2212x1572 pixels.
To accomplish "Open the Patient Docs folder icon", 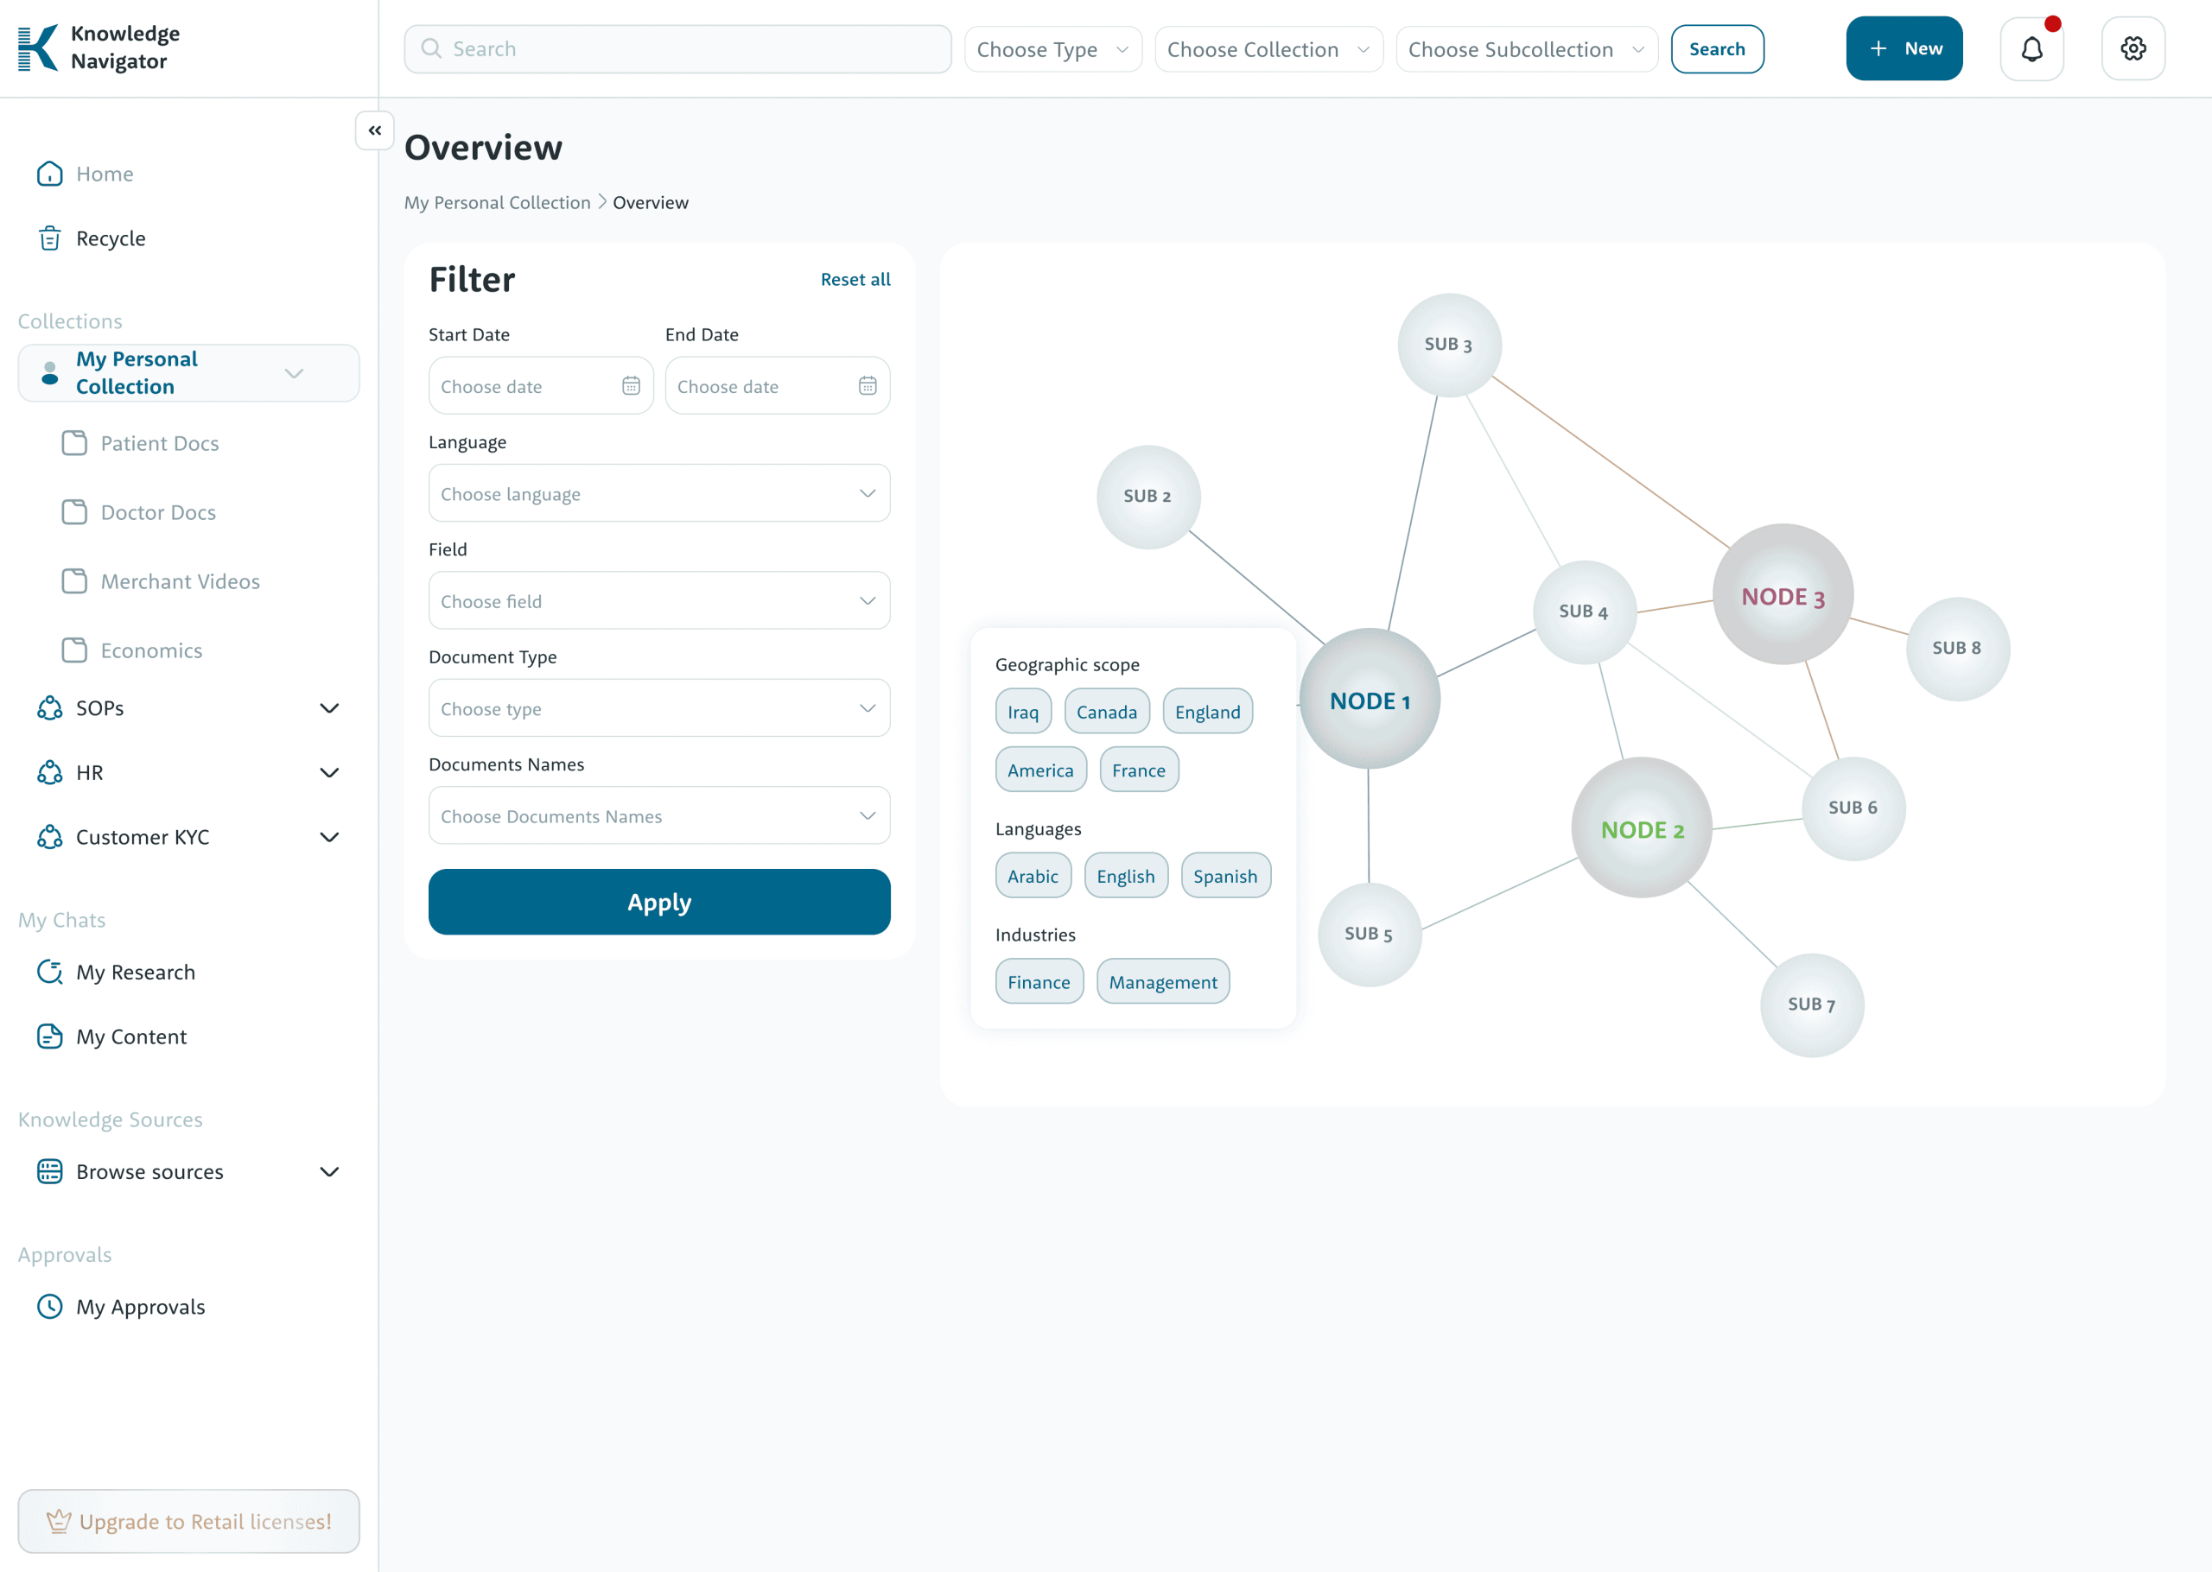I will [74, 443].
